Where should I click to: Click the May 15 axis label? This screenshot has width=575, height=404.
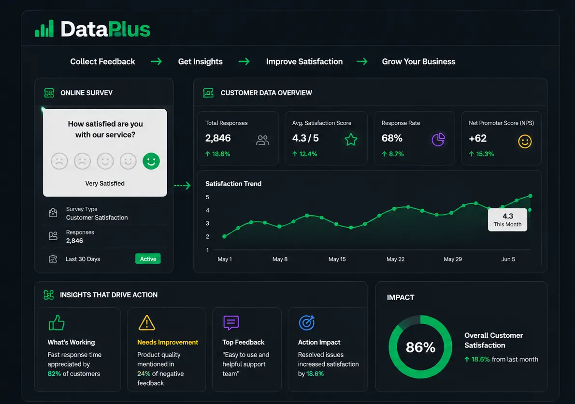tap(337, 259)
